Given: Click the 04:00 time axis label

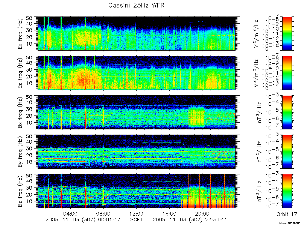Looking at the screenshot, I should click(x=71, y=213).
